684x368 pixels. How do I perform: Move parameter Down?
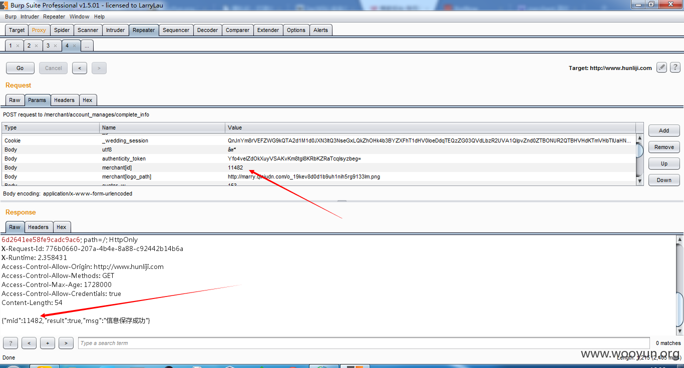pyautogui.click(x=664, y=180)
